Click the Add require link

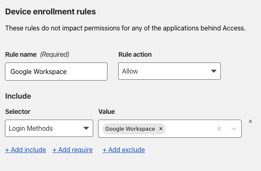(x=73, y=150)
